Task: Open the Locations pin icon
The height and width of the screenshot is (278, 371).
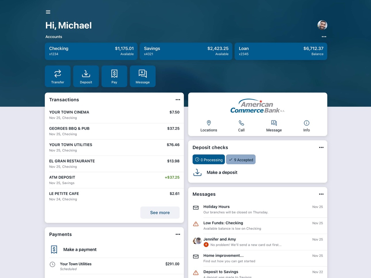Action: coord(209,123)
